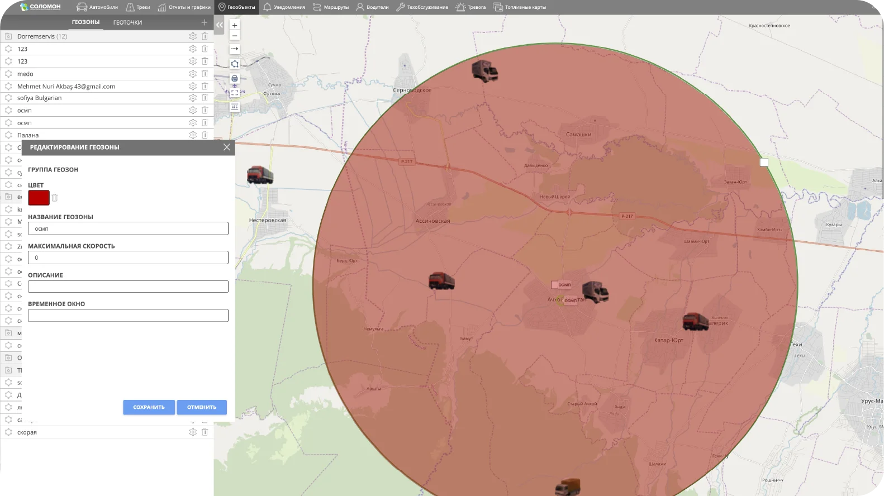The width and height of the screenshot is (884, 496).
Task: Expand the Dorremservis group folder
Action: [x=8, y=36]
